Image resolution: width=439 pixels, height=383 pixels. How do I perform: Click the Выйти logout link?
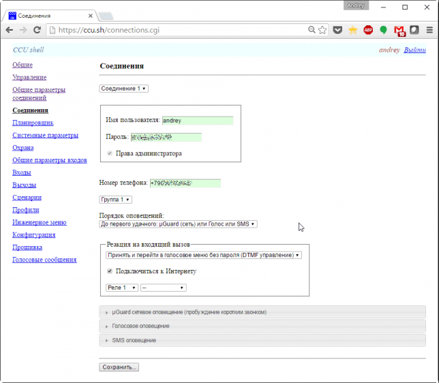(414, 50)
